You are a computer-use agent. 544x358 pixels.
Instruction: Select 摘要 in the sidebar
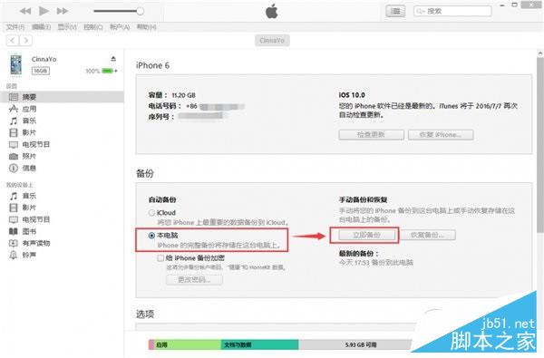point(63,97)
